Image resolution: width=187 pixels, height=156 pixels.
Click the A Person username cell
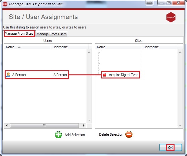60,75
